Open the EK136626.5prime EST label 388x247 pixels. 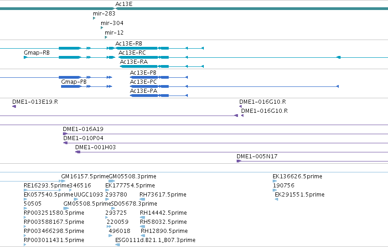(297, 176)
